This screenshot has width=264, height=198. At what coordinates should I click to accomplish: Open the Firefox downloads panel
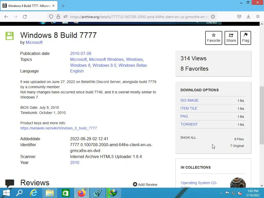248,16
